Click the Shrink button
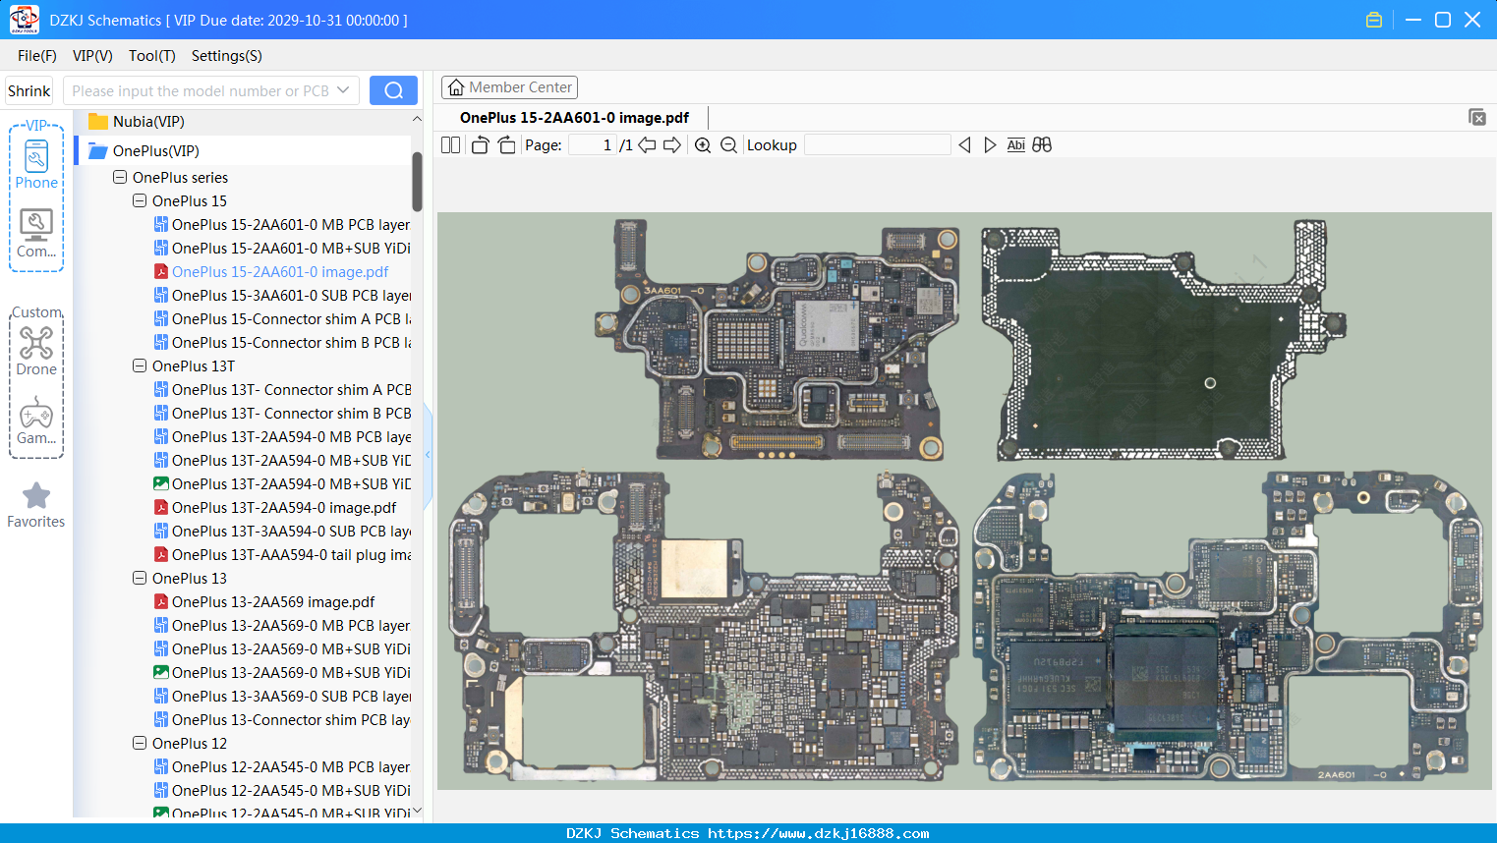 pos(29,90)
